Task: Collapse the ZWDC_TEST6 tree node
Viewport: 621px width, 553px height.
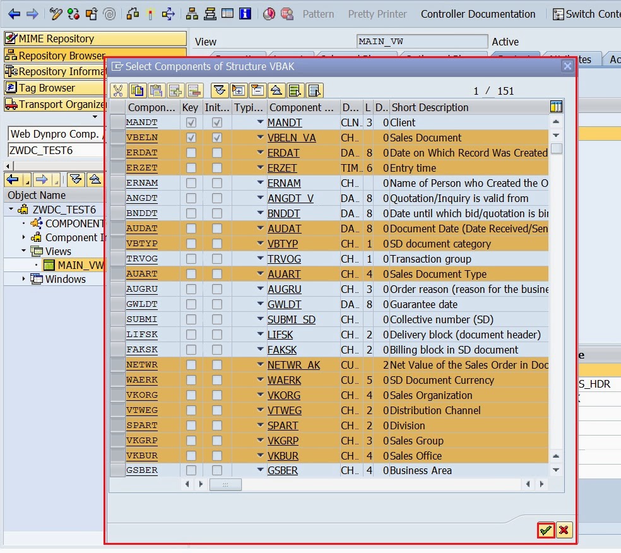Action: (x=12, y=210)
